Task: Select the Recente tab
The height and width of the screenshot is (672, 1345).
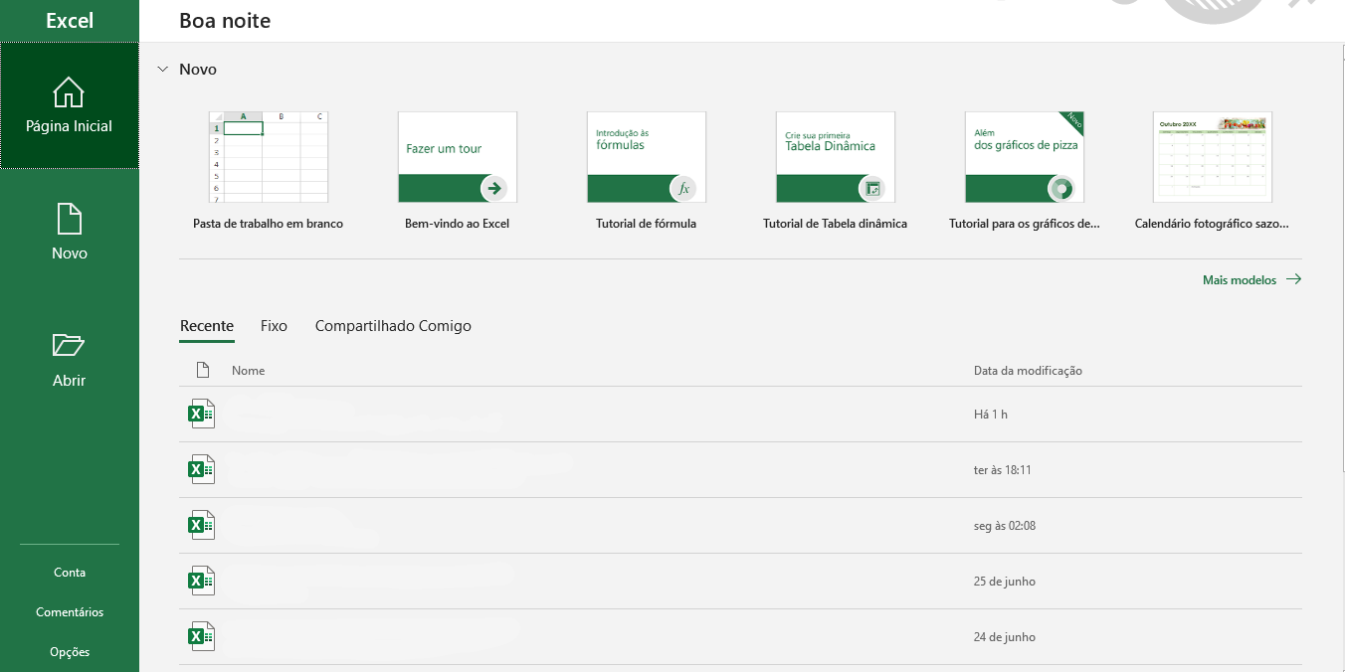Action: pyautogui.click(x=207, y=326)
